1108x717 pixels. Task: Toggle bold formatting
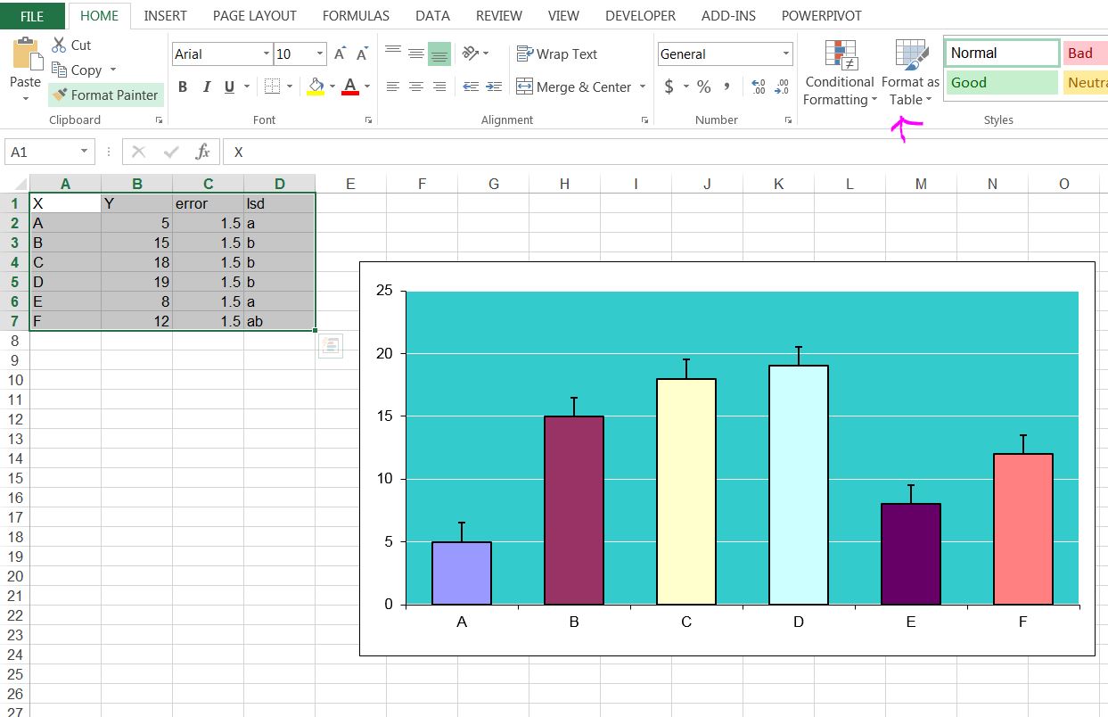pyautogui.click(x=183, y=87)
